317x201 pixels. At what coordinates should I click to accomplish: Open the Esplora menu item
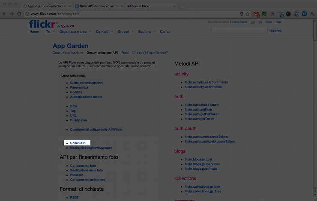144,32
